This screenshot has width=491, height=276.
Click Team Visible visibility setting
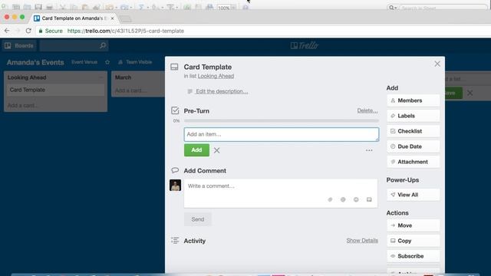[135, 62]
